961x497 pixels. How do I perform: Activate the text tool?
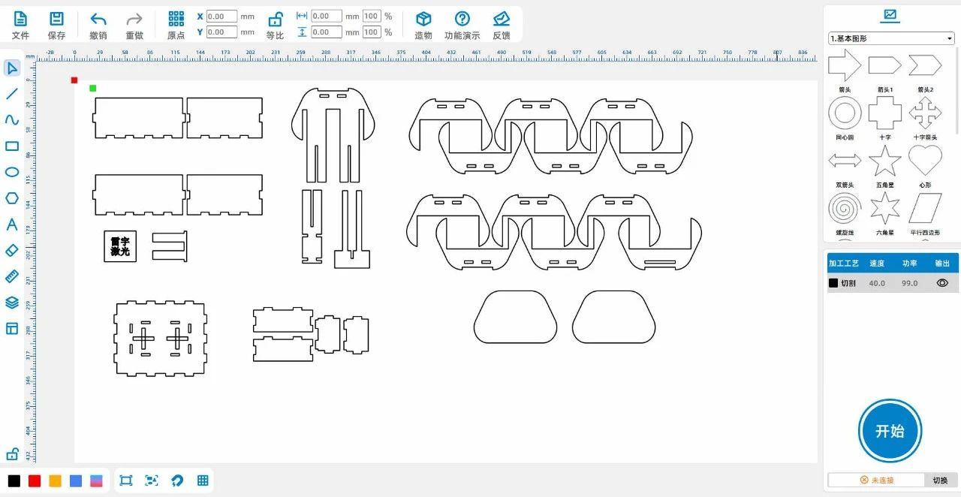12,224
